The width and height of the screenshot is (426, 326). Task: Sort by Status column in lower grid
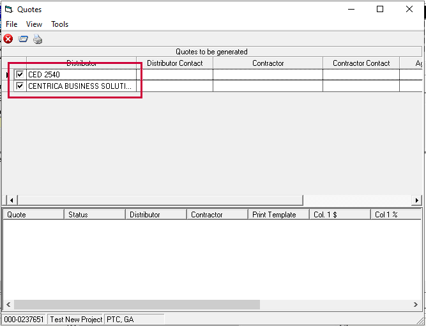click(x=95, y=215)
